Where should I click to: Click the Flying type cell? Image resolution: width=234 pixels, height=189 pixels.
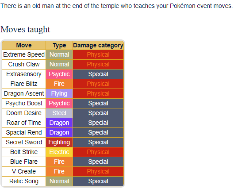click(x=59, y=93)
